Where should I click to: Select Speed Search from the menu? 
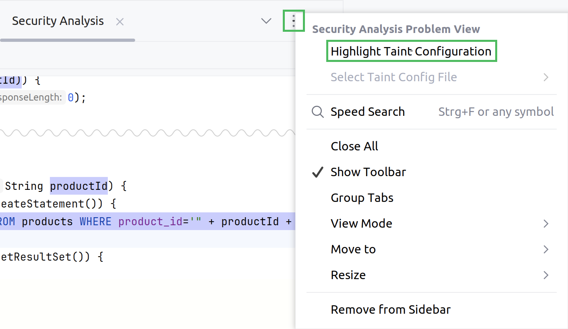[x=367, y=112]
